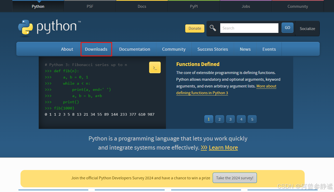Viewport: 334px width, 192px height.
Task: Open the Python top bar tab
Action: (38, 6)
